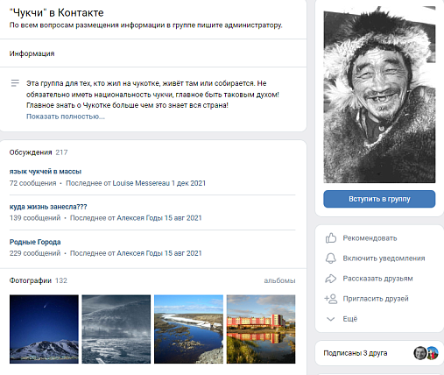
Task: Click the share arrow Рассказать друзьям icon
Action: (331, 279)
